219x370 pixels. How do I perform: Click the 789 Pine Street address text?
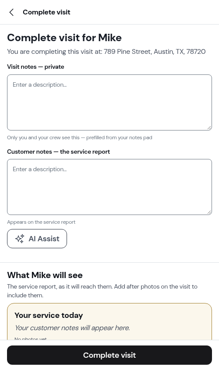[x=155, y=51]
